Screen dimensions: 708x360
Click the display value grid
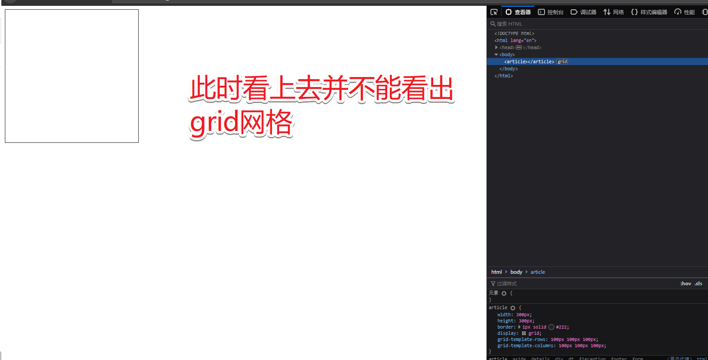click(533, 333)
